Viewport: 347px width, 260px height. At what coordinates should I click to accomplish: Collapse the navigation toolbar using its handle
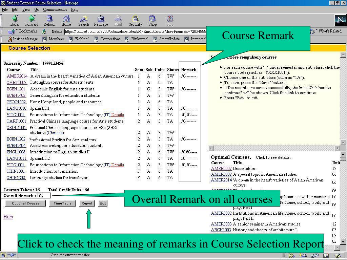tap(2, 21)
